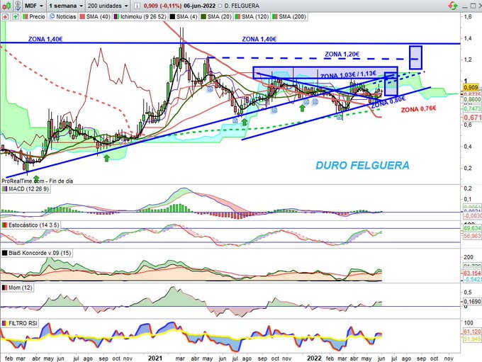
Task: Click the D. FELGUERA ticker name
Action: pos(242,6)
